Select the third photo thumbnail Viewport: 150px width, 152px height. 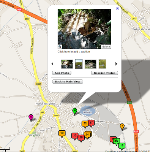(x=90, y=64)
